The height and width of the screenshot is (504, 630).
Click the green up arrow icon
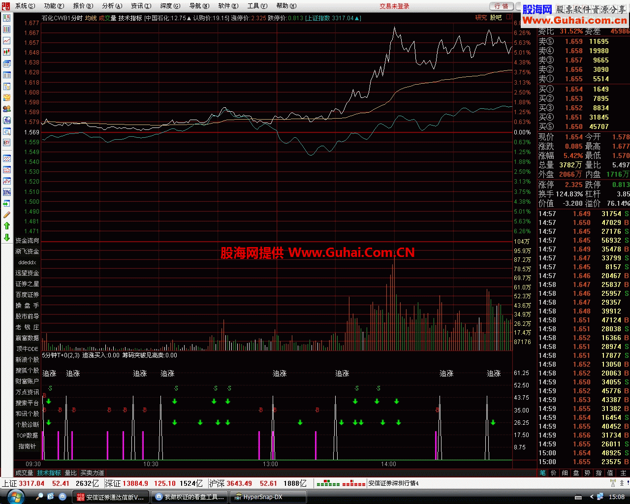7,226
